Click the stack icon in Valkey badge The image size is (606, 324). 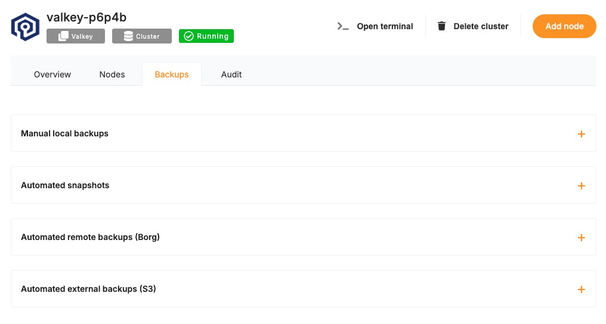coord(63,36)
